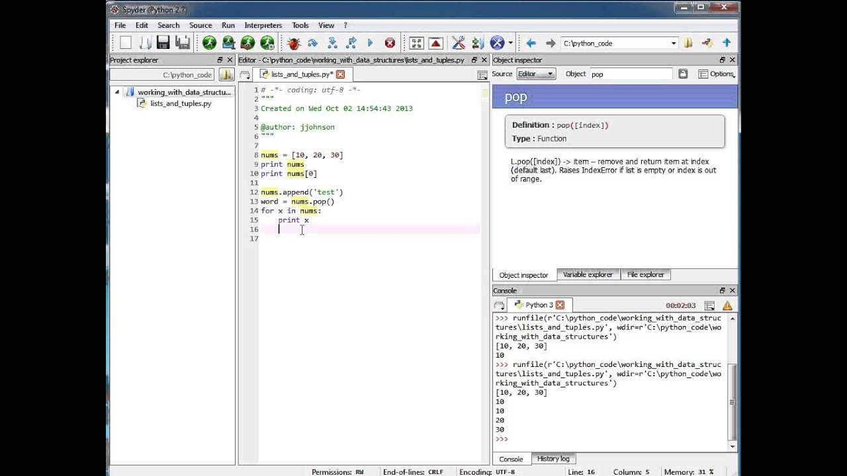Step over the current line in debugger
Image resolution: width=847 pixels, height=476 pixels.
tap(313, 43)
